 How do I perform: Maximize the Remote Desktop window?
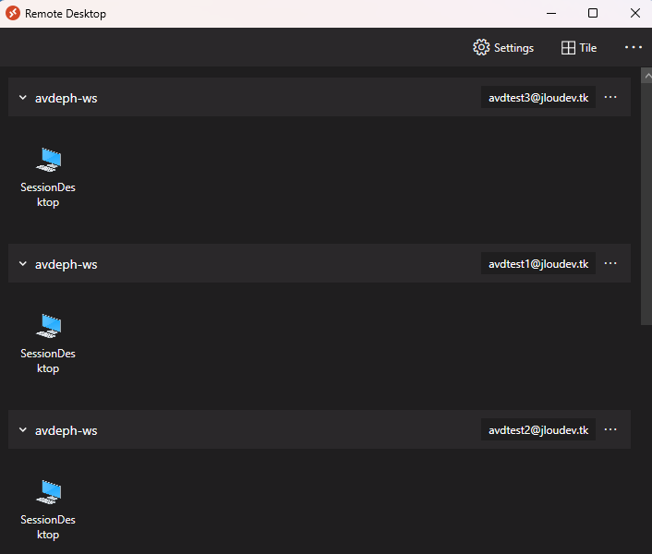click(x=593, y=13)
